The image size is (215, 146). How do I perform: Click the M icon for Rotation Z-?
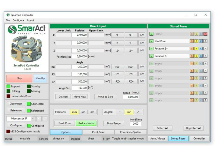pyautogui.click(x=151, y=56)
